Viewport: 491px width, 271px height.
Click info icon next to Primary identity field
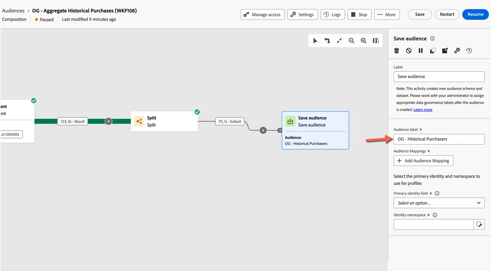tap(437, 193)
